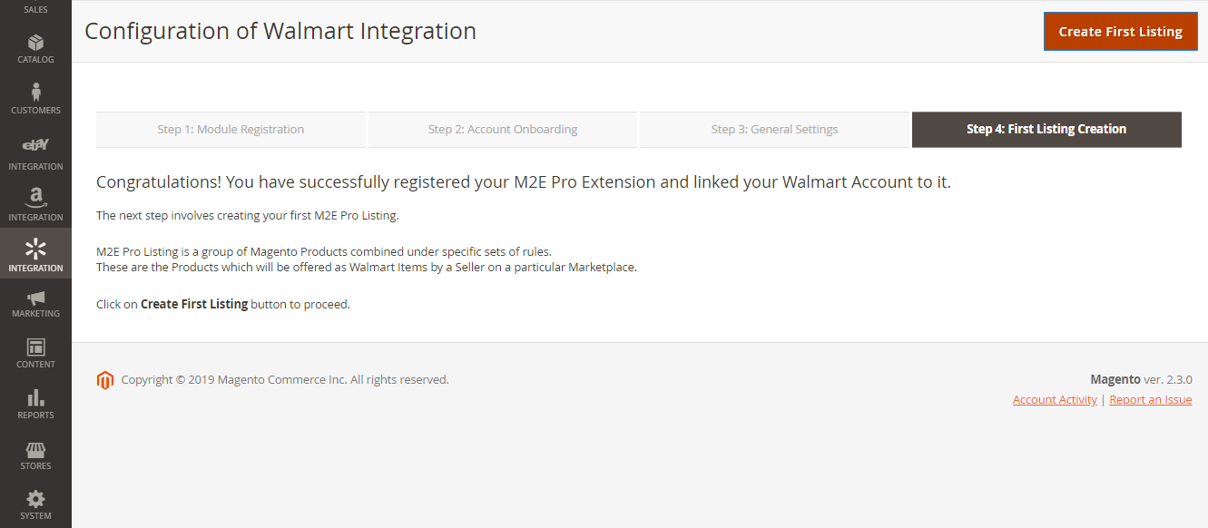
Task: Open the Customers person icon
Action: tap(35, 93)
